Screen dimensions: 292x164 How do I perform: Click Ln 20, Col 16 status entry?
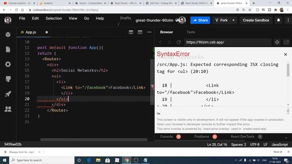tap(217, 144)
